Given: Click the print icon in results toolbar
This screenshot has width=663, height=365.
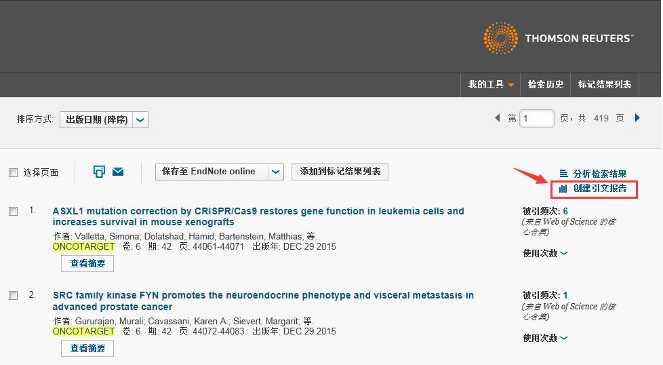Looking at the screenshot, I should [99, 172].
